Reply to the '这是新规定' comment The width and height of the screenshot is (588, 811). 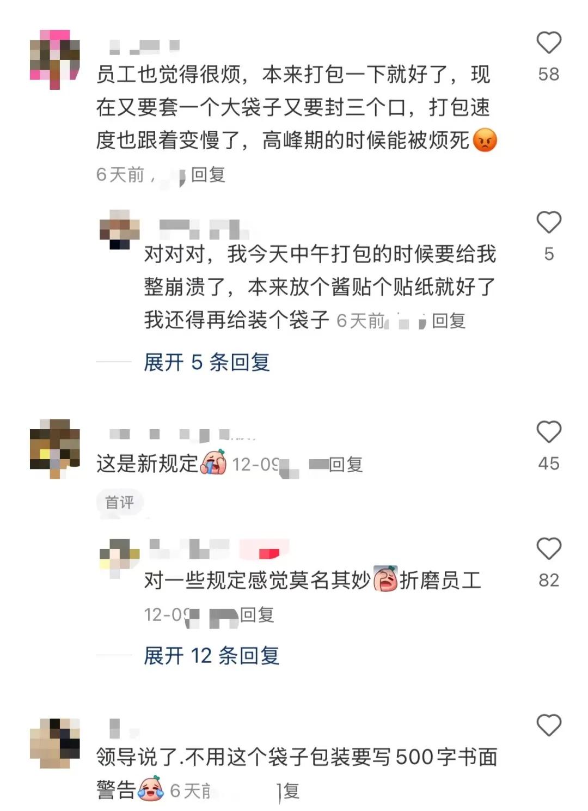tap(346, 465)
